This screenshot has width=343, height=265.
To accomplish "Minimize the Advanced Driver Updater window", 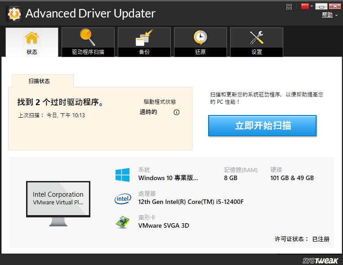I will point(321,6).
